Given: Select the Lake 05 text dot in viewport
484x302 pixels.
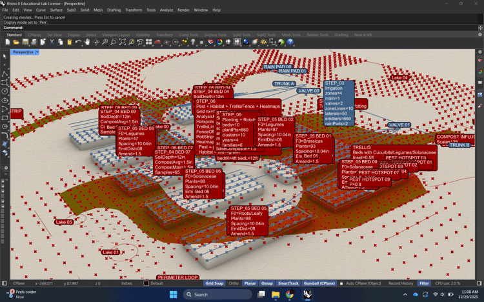Looking at the screenshot, I should coord(64,222).
